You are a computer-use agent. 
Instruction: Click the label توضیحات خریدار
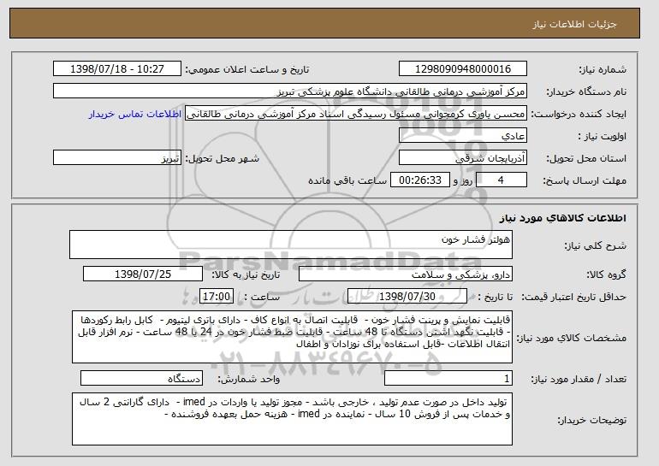point(592,420)
